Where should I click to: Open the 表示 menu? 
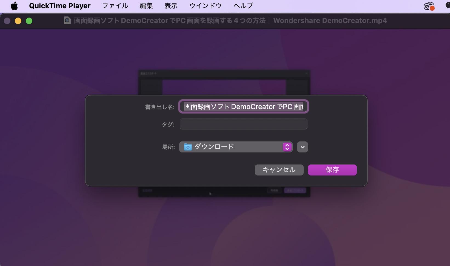pos(171,6)
